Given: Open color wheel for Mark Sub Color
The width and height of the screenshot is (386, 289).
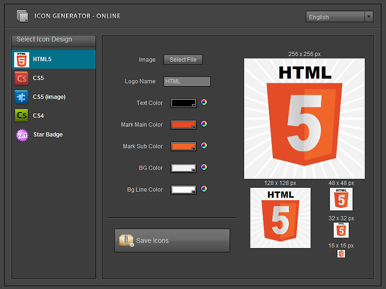Looking at the screenshot, I should (x=204, y=145).
